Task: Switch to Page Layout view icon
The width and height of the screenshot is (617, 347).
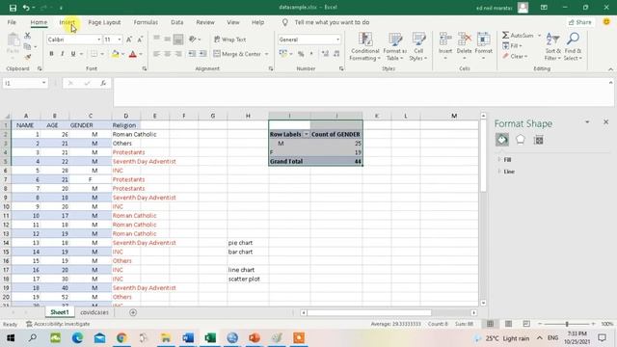Action: click(508, 324)
